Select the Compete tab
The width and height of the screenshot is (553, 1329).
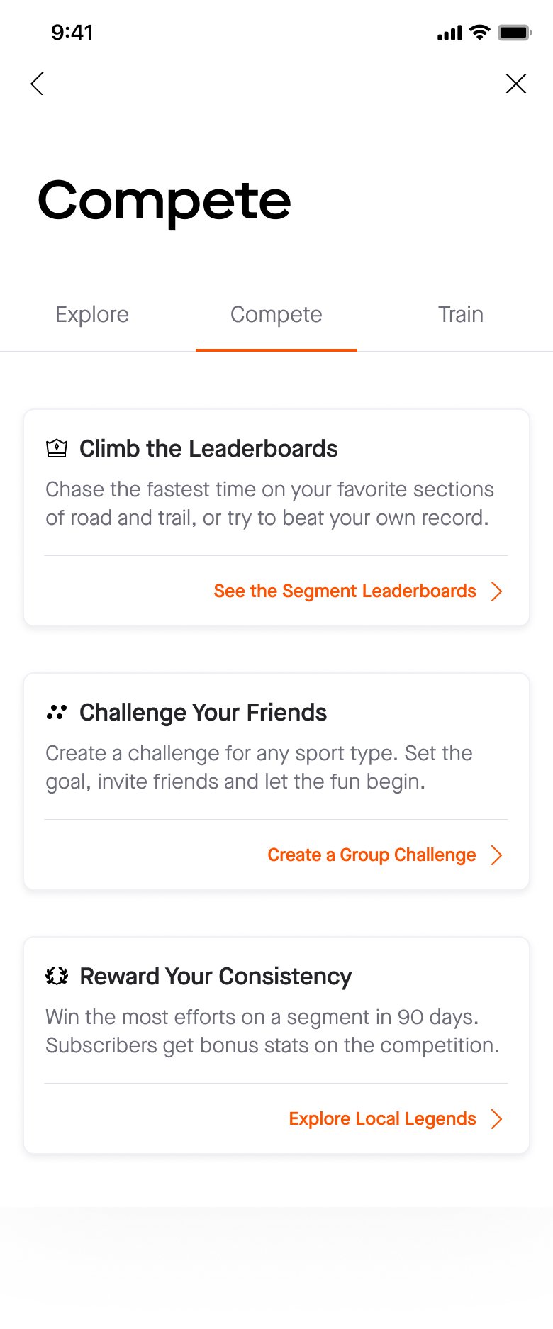(276, 314)
